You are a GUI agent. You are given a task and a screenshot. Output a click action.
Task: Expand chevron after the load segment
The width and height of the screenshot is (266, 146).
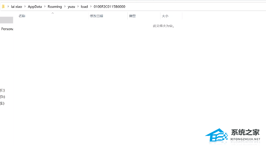[x=91, y=7]
